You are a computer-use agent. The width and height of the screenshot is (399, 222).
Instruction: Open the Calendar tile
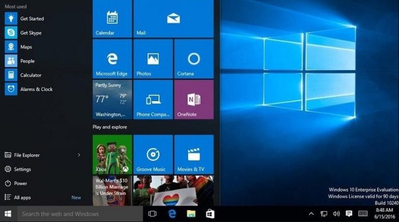point(112,19)
